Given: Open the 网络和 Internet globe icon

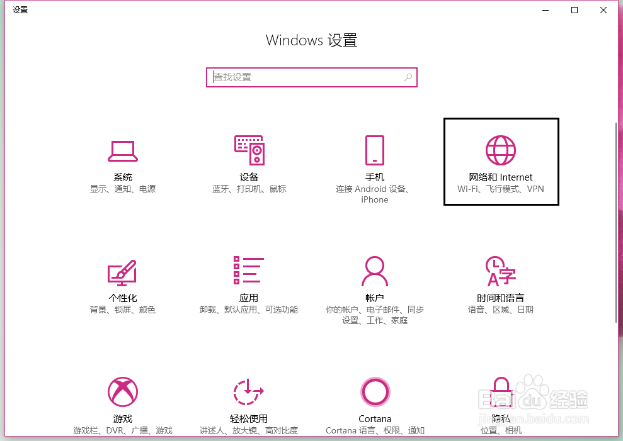Looking at the screenshot, I should [x=501, y=150].
